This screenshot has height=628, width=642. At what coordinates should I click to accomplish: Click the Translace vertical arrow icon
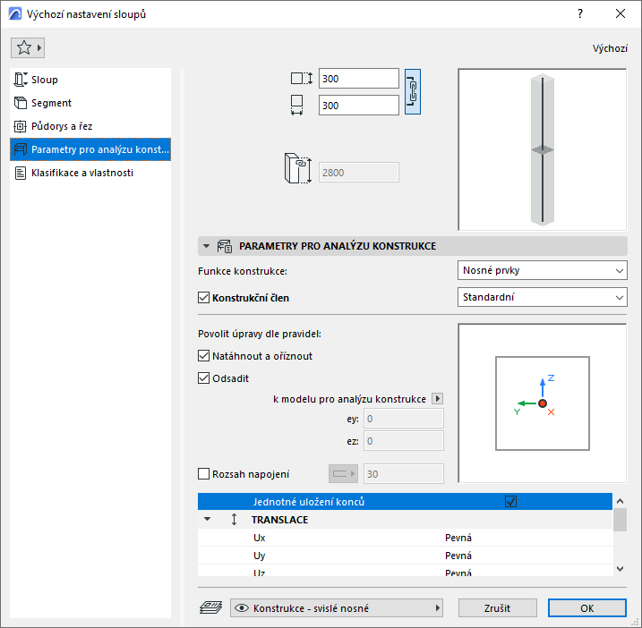click(235, 520)
